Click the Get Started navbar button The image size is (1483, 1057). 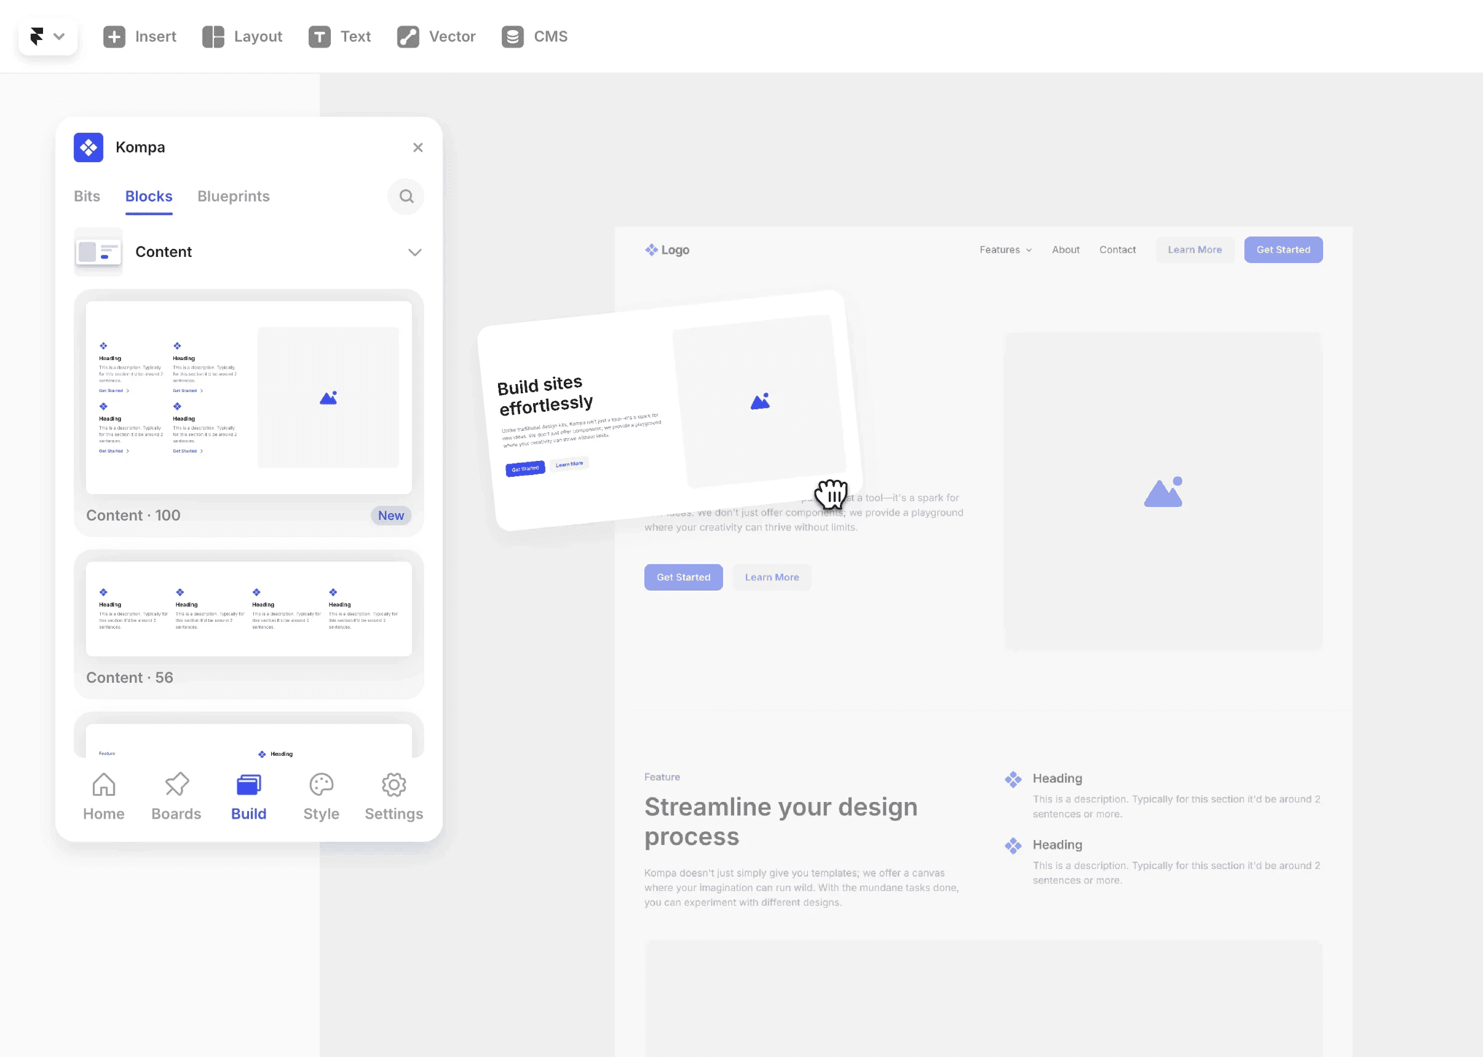click(x=1283, y=250)
